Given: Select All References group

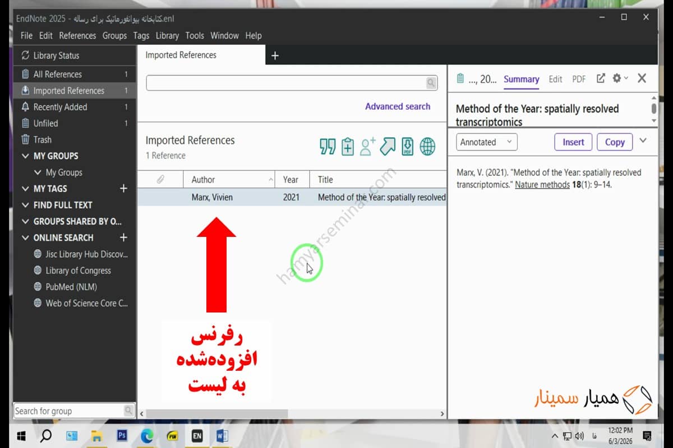Looking at the screenshot, I should click(x=75, y=74).
